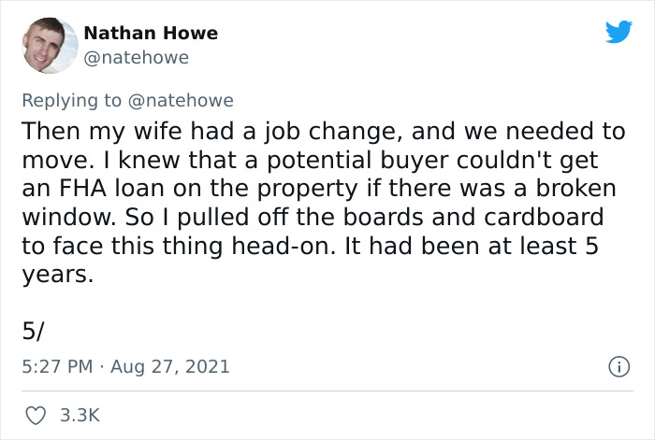Viewport: 655px width, 440px height.
Task: Open the info circle icon beside the date
Action: tap(619, 366)
